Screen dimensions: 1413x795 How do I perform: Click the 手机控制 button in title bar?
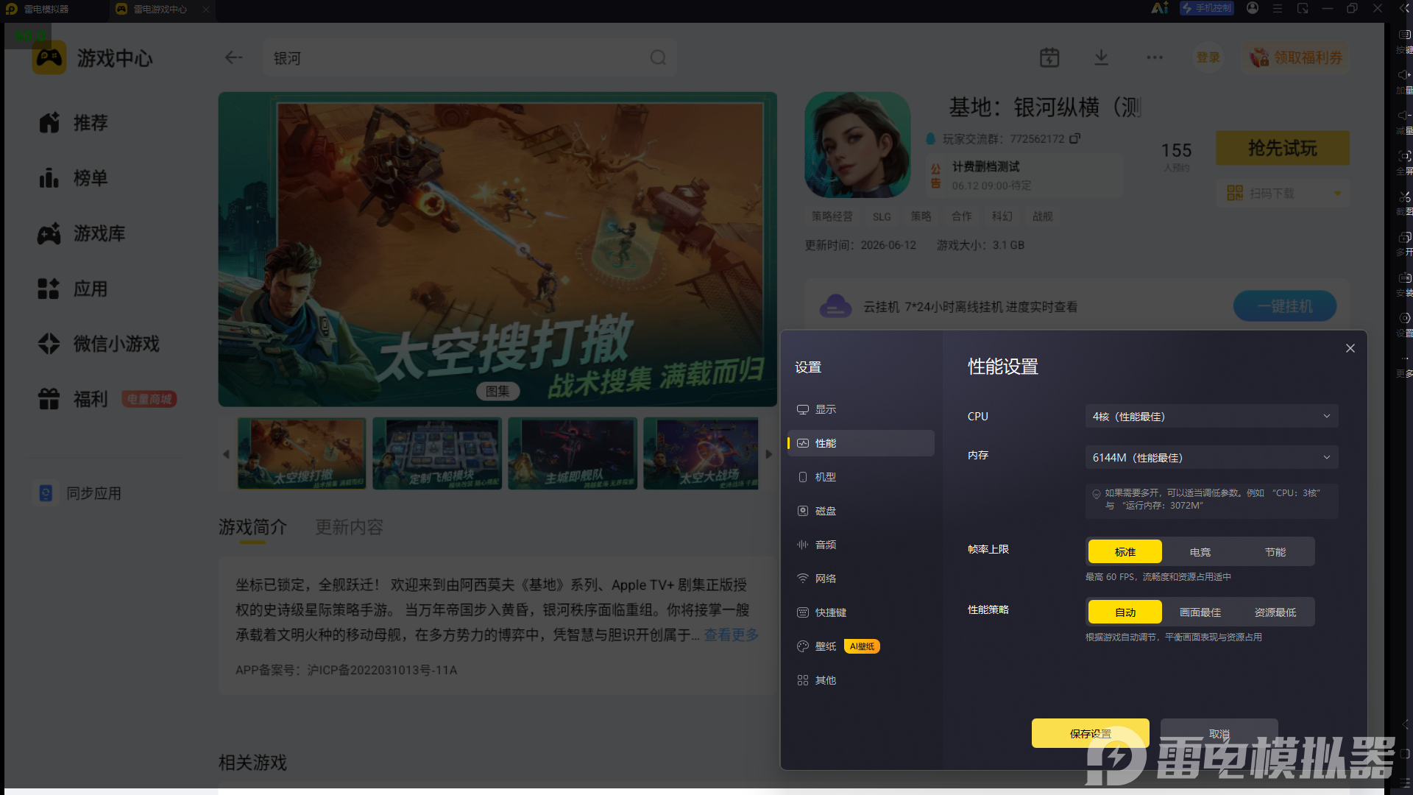1207,8
